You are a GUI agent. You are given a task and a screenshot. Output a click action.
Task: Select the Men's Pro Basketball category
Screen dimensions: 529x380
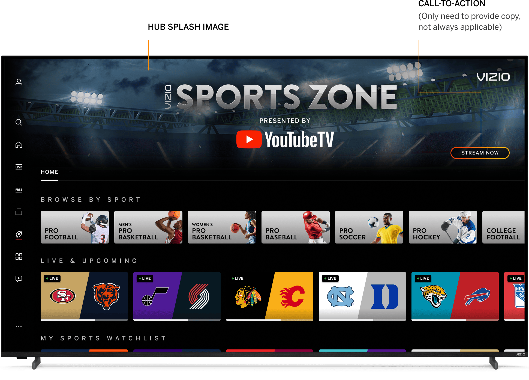[x=148, y=227]
